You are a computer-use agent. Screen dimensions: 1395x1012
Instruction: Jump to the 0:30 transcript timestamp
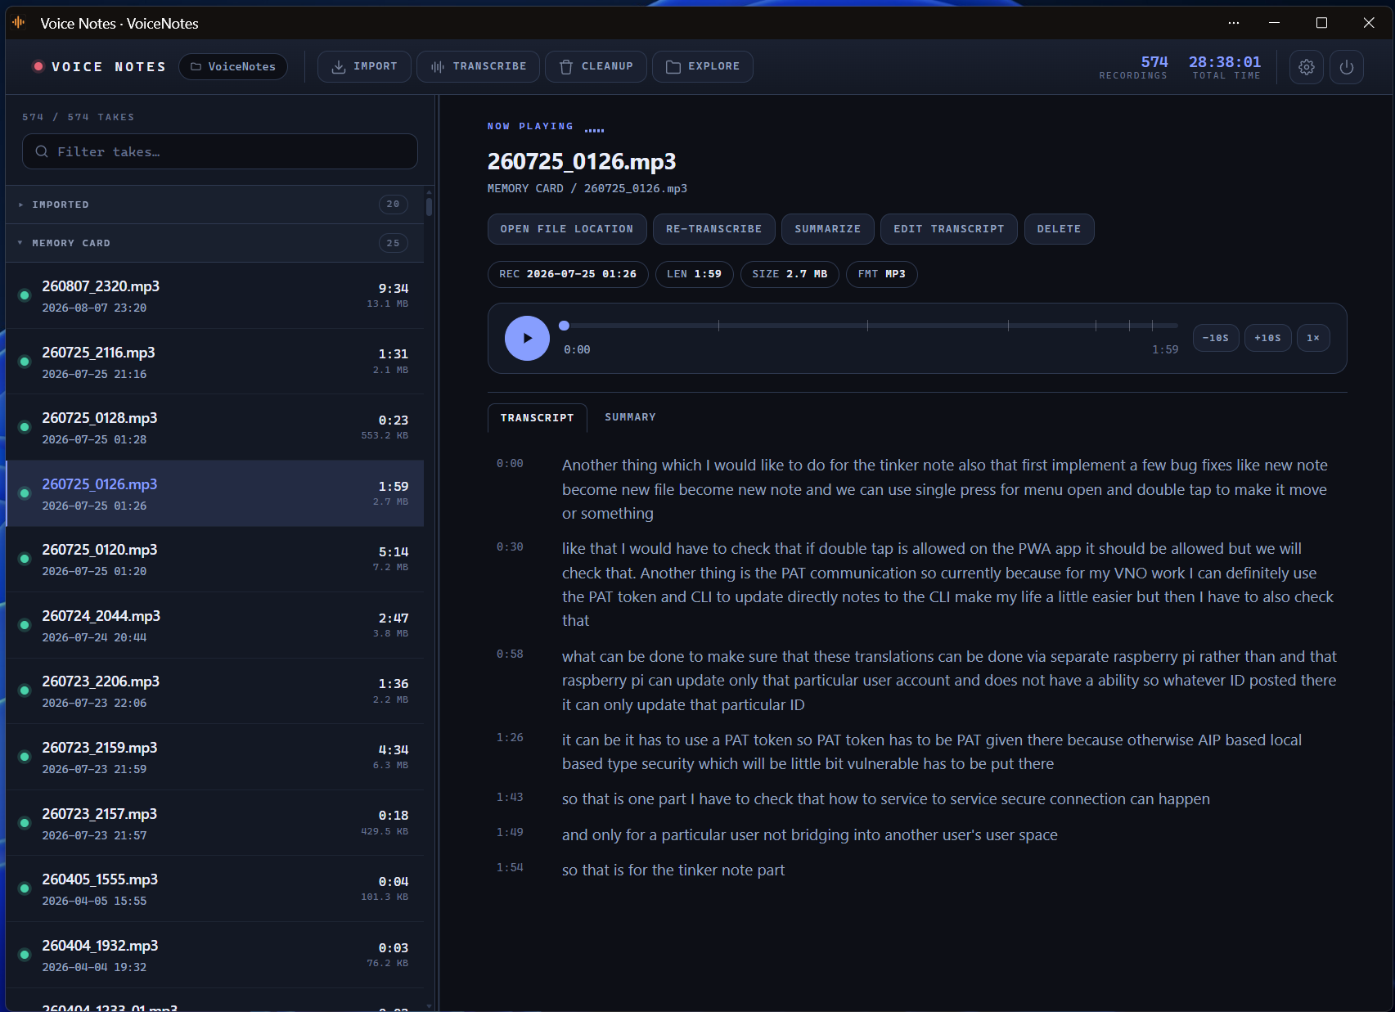click(510, 547)
